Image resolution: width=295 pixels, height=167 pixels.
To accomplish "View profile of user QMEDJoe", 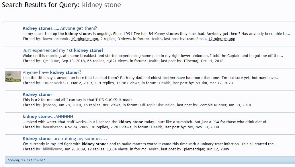I will pyautogui.click(x=51, y=61).
